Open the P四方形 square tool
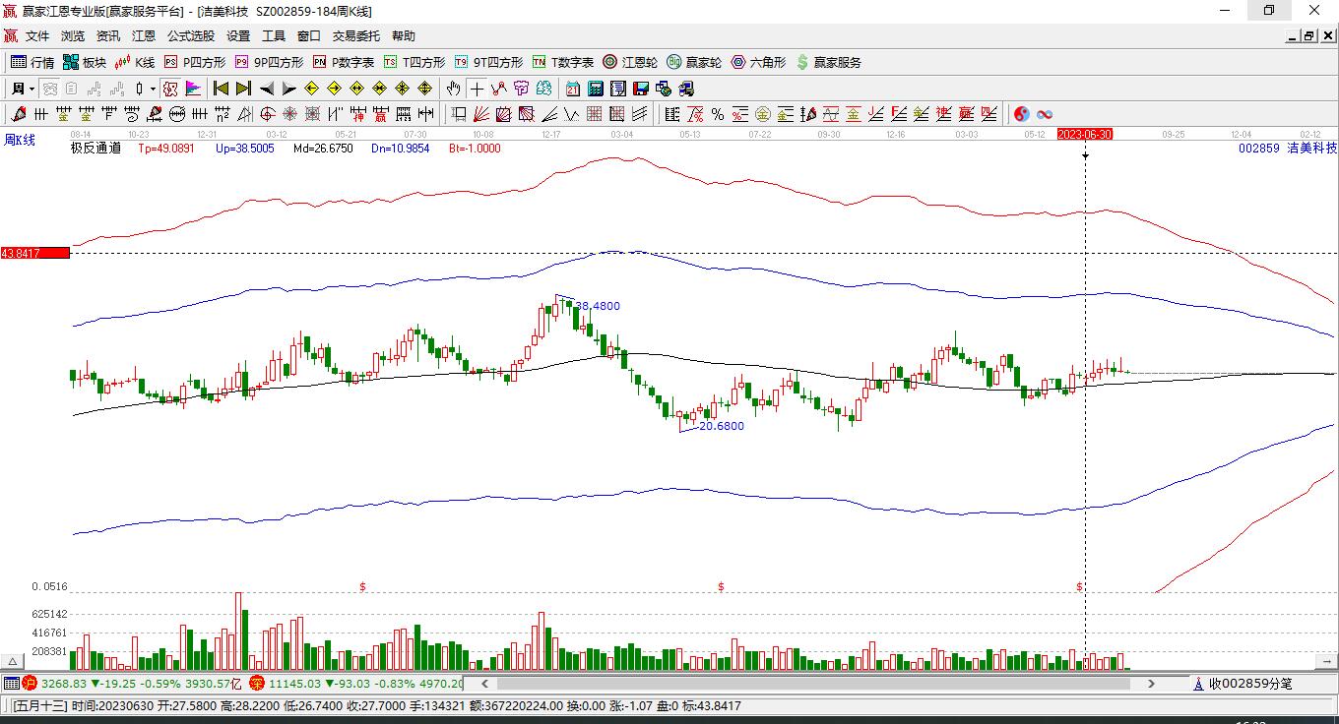The height and width of the screenshot is (724, 1339). point(195,62)
